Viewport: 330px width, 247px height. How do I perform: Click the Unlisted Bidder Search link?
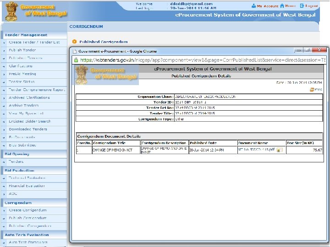30,121
